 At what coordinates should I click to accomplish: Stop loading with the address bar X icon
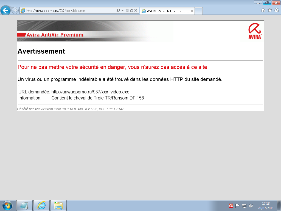(136, 11)
